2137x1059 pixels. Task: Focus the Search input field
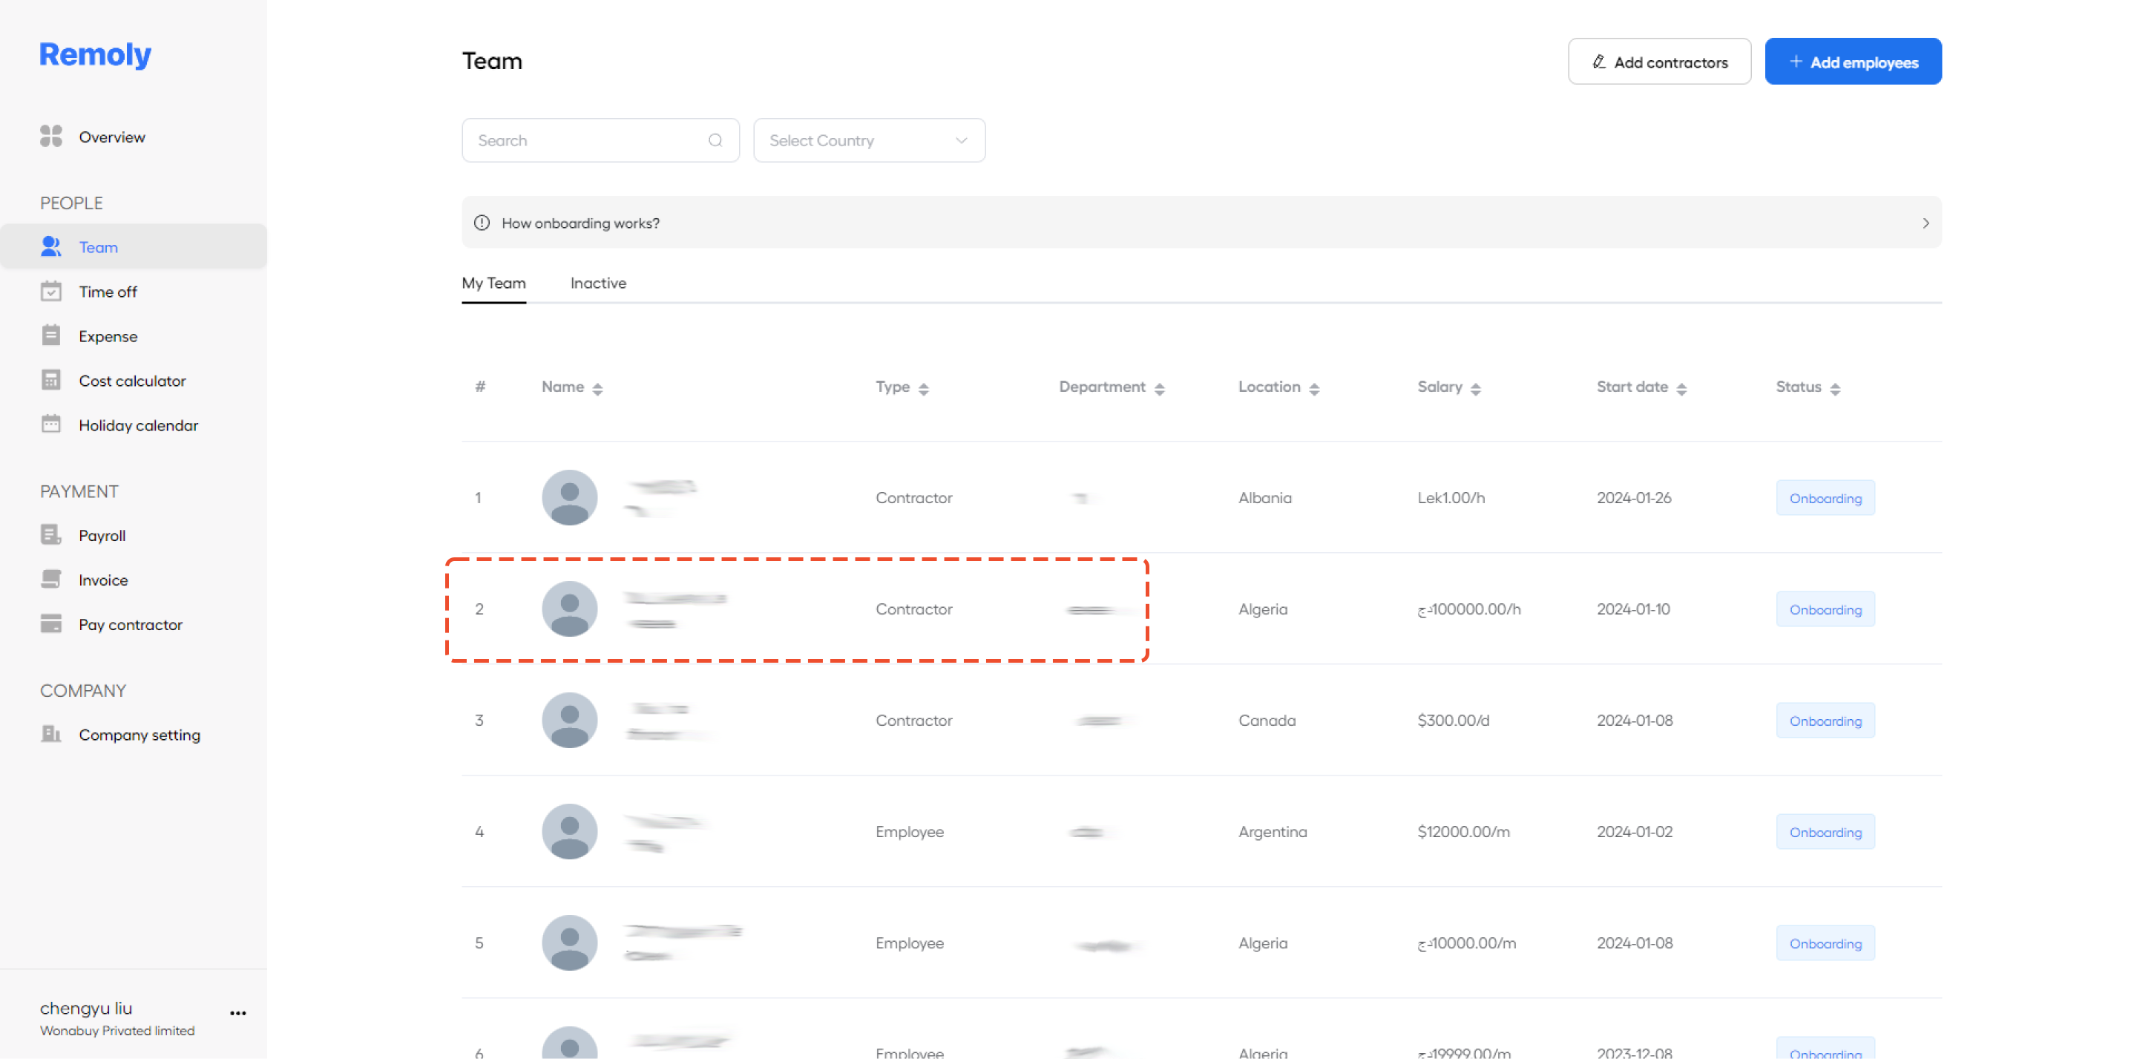(600, 140)
